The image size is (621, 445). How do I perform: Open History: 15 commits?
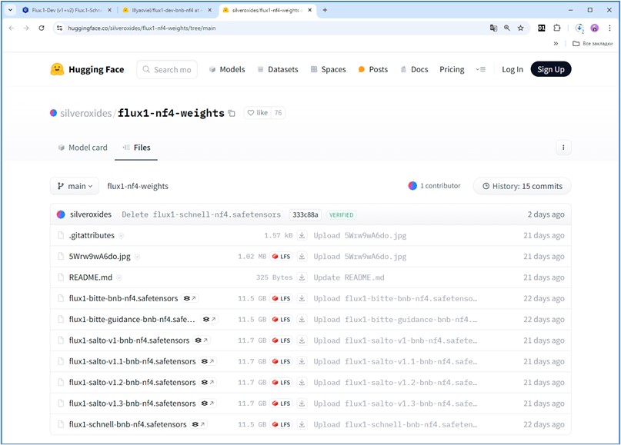[522, 186]
